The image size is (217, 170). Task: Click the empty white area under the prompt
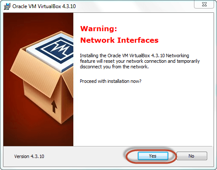[x=142, y=114]
